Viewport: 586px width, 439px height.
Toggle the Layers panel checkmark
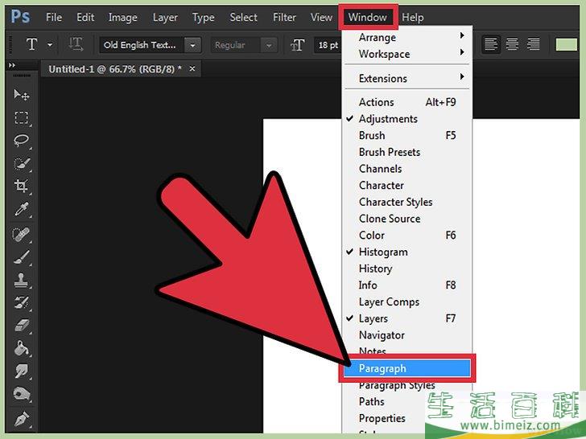pos(350,318)
